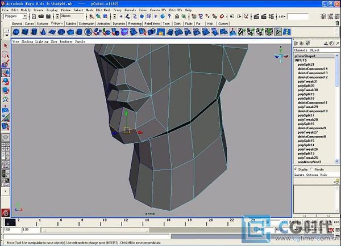Create polygon sphere from shelf
The width and height of the screenshot is (341, 246).
16,32
